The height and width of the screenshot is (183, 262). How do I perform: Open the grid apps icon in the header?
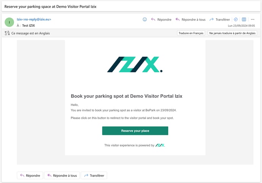tap(244, 19)
